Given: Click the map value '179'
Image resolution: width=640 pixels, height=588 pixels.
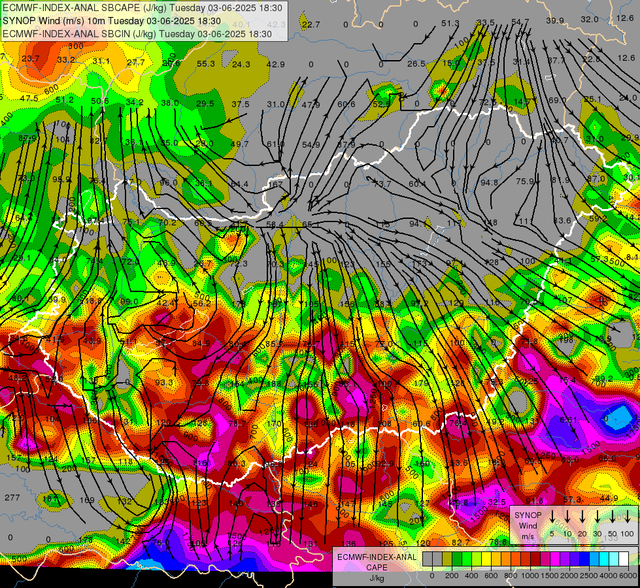Looking at the screenshot, I should 421,383.
